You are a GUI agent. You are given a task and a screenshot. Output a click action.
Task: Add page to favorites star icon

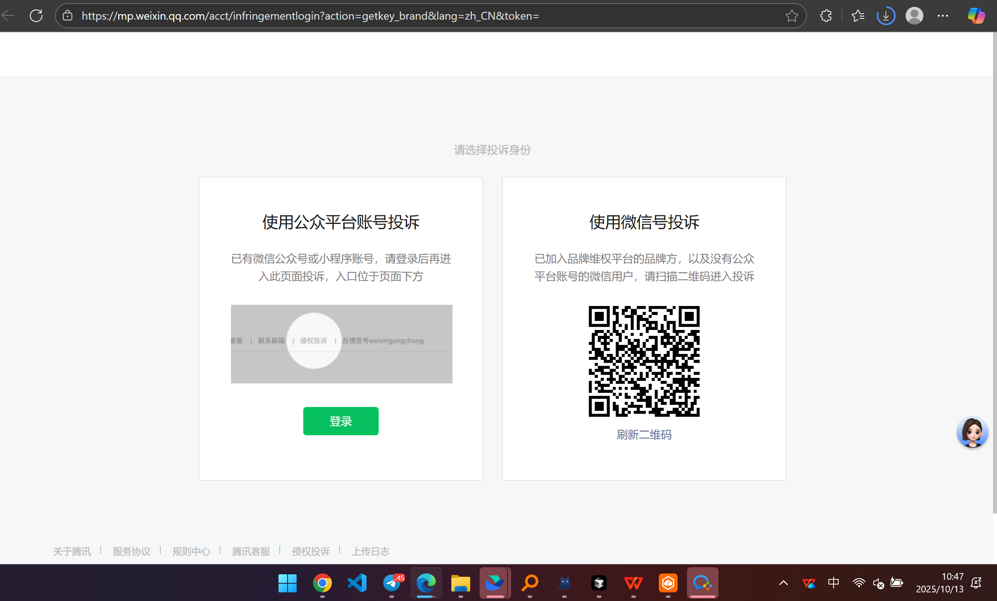point(792,16)
